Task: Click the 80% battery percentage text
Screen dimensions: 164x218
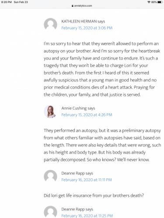Action: coord(154,2)
